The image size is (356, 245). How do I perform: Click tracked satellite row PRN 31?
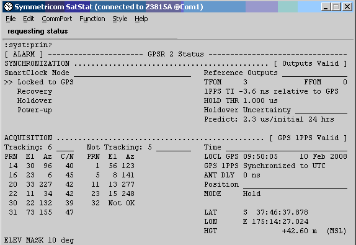point(41,212)
